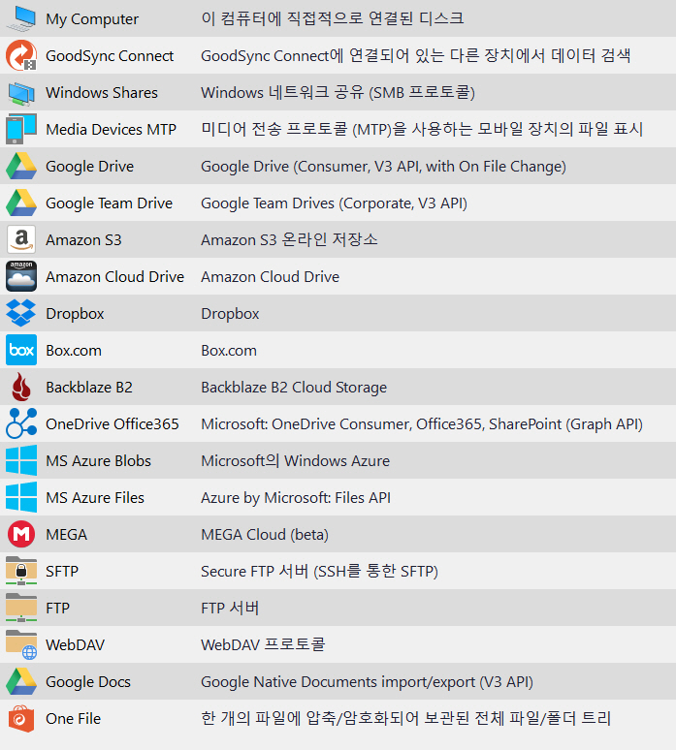Click 'Google Team Drives (Corporate, V3 API)' description

coord(335,203)
